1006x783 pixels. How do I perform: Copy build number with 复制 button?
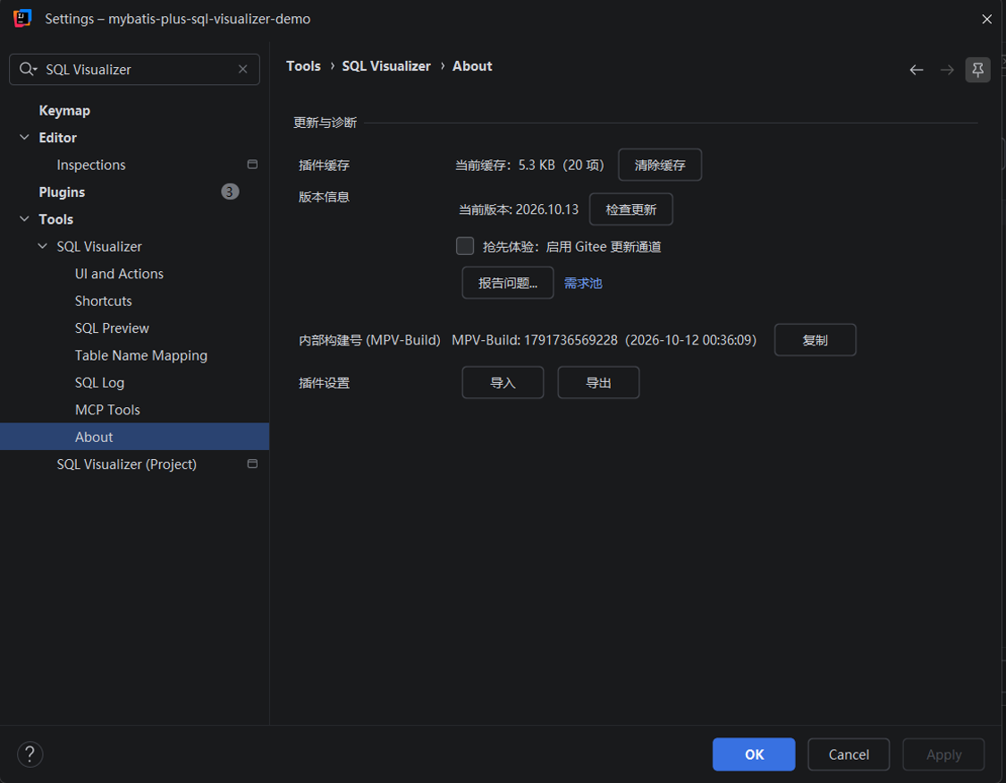[x=815, y=340]
